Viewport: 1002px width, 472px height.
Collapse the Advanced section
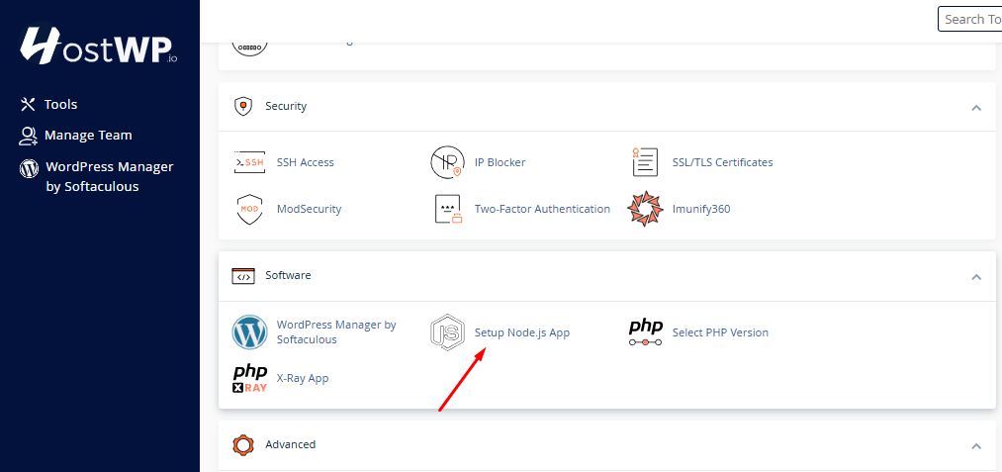976,446
